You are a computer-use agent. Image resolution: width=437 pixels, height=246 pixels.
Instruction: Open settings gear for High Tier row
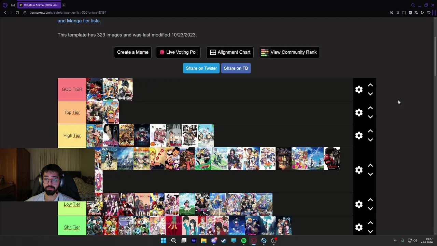[x=359, y=136]
